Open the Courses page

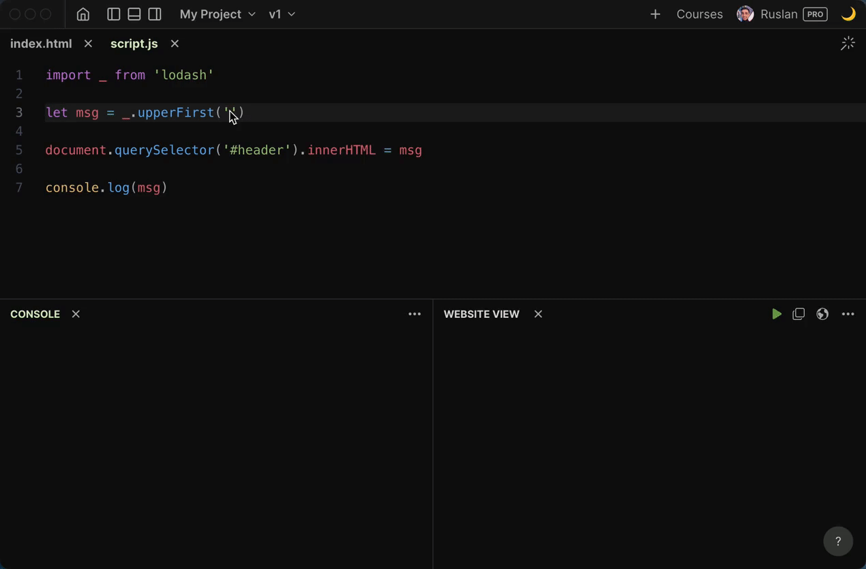[700, 14]
